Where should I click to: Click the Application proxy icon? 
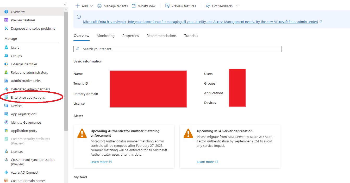click(x=7, y=131)
